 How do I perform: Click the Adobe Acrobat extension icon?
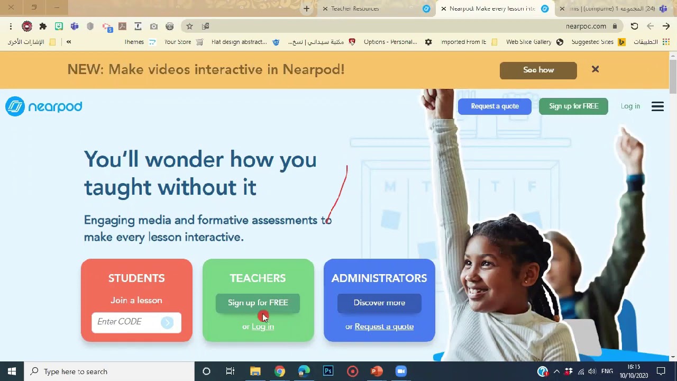point(122,26)
